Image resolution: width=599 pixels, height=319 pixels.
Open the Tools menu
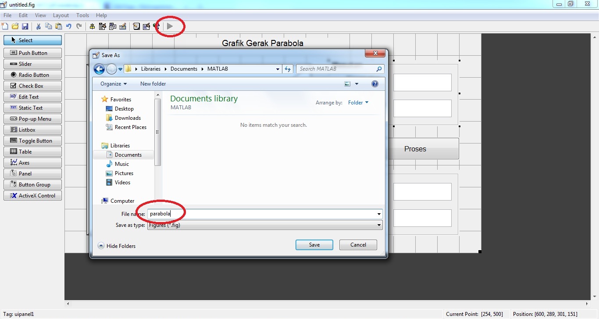click(x=82, y=15)
